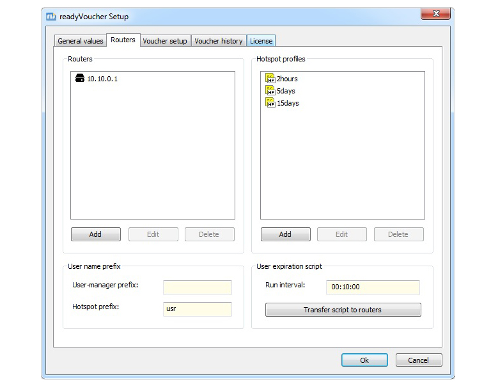This screenshot has height=384, width=491.
Task: Click the 15days hotspot profile icon
Action: coord(270,103)
